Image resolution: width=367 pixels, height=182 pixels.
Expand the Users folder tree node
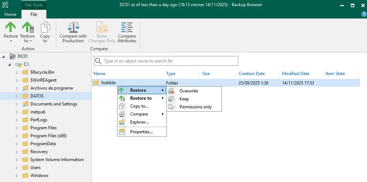(17, 168)
